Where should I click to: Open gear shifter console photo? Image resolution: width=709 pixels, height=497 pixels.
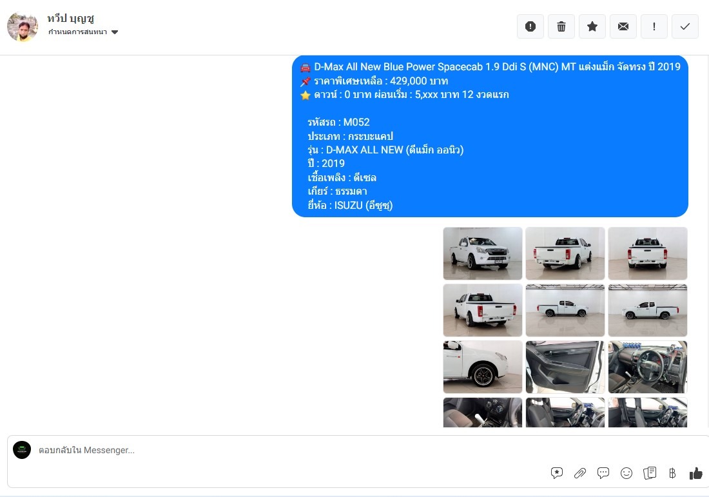483,413
